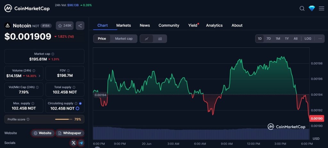Open the X (Twitter) social link
This screenshot has width=328, height=148.
tap(73, 143)
